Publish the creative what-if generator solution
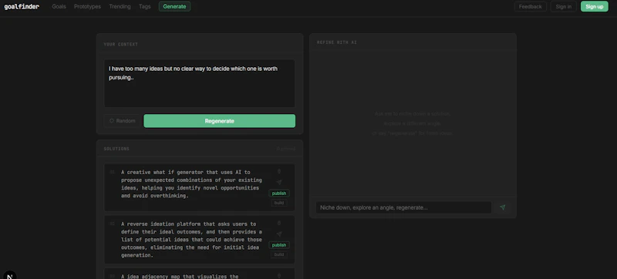Image resolution: width=617 pixels, height=279 pixels. coord(279,193)
